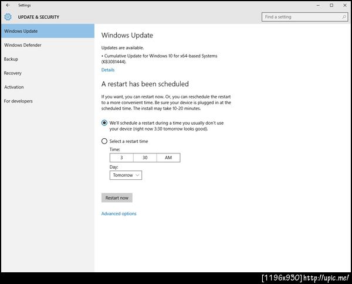Click the KB3081444 cumulative update text
This screenshot has height=284, width=352.
159,59
